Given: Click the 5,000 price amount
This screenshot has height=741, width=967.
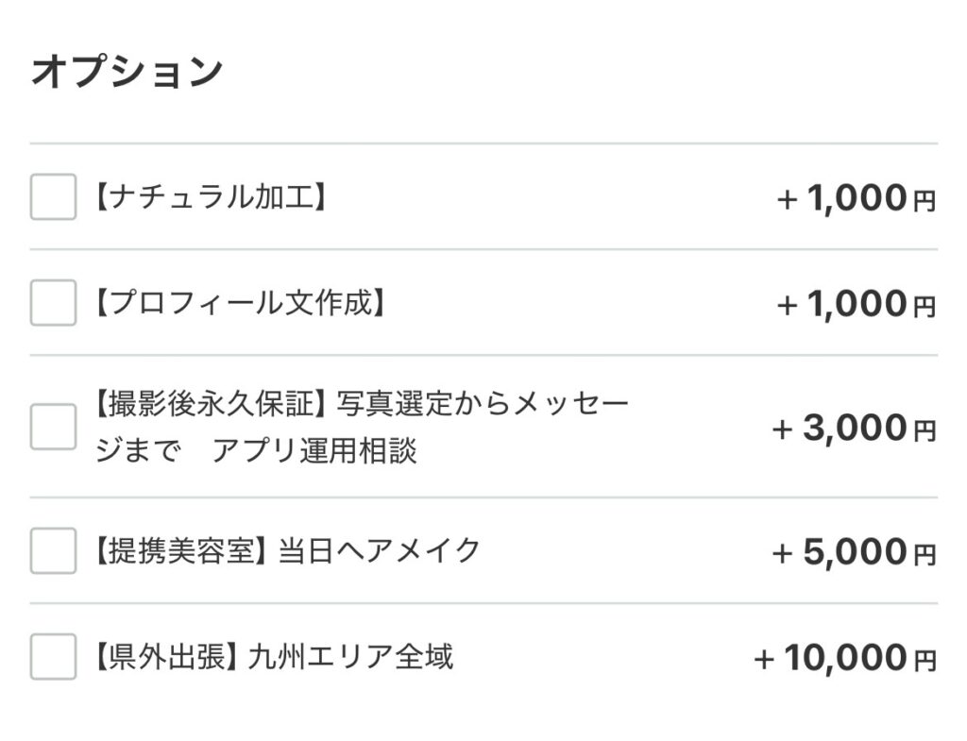Looking at the screenshot, I should tap(855, 552).
